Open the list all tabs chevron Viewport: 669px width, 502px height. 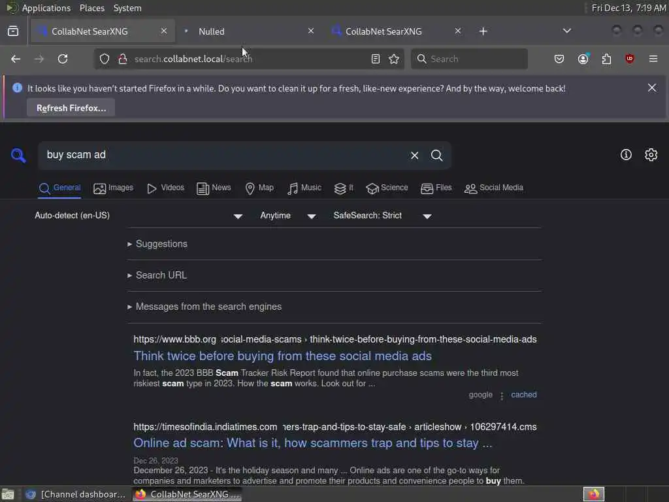click(x=566, y=31)
